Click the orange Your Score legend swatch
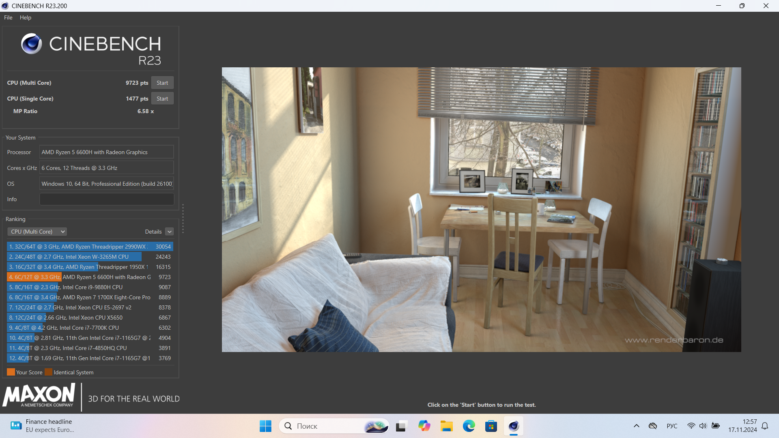The image size is (779, 438). tap(11, 372)
